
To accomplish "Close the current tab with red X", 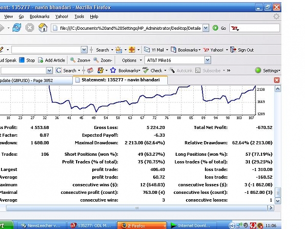I will [277, 80].
